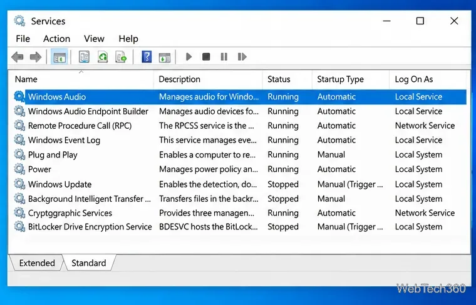This screenshot has width=476, height=305.
Task: Sort by the Log On As column header
Action: [428, 79]
